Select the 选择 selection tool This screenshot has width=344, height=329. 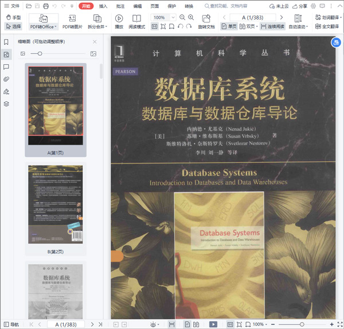(13, 26)
